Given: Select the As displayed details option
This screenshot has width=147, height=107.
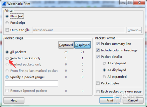Looking at the screenshot, I should click(104, 70).
